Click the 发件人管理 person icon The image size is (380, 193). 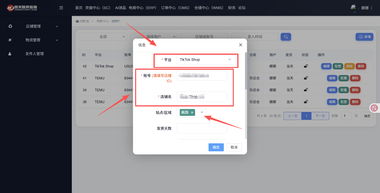10,54
